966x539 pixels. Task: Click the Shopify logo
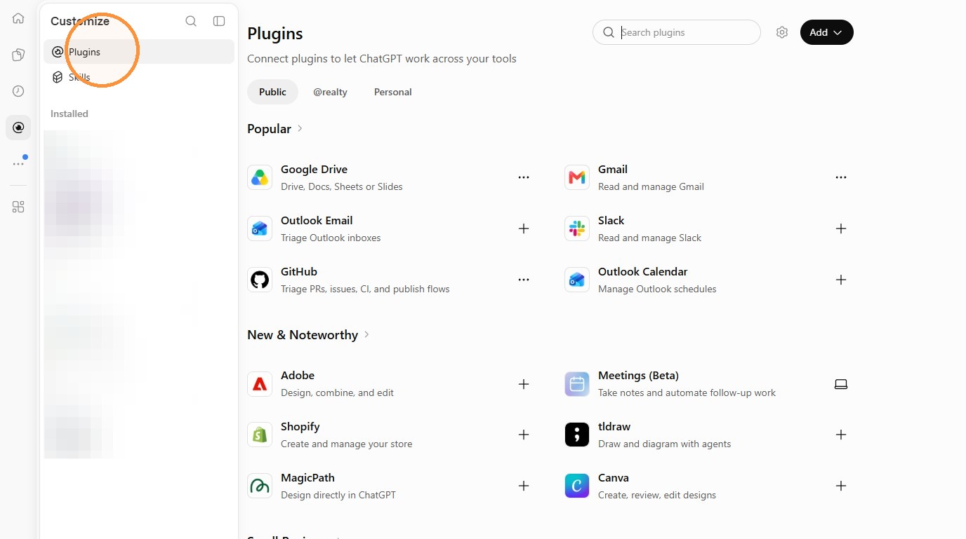tap(260, 435)
